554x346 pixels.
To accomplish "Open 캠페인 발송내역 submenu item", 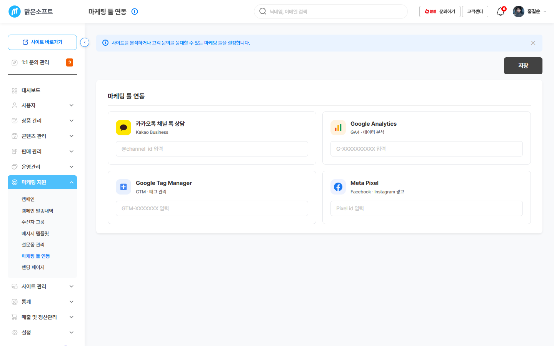I will [x=37, y=211].
